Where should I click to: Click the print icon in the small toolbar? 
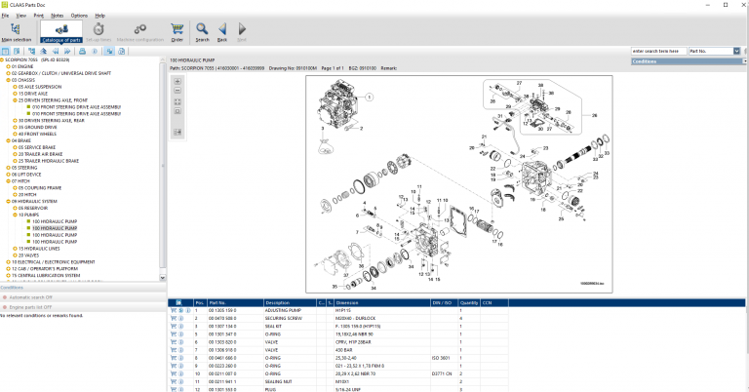82,51
